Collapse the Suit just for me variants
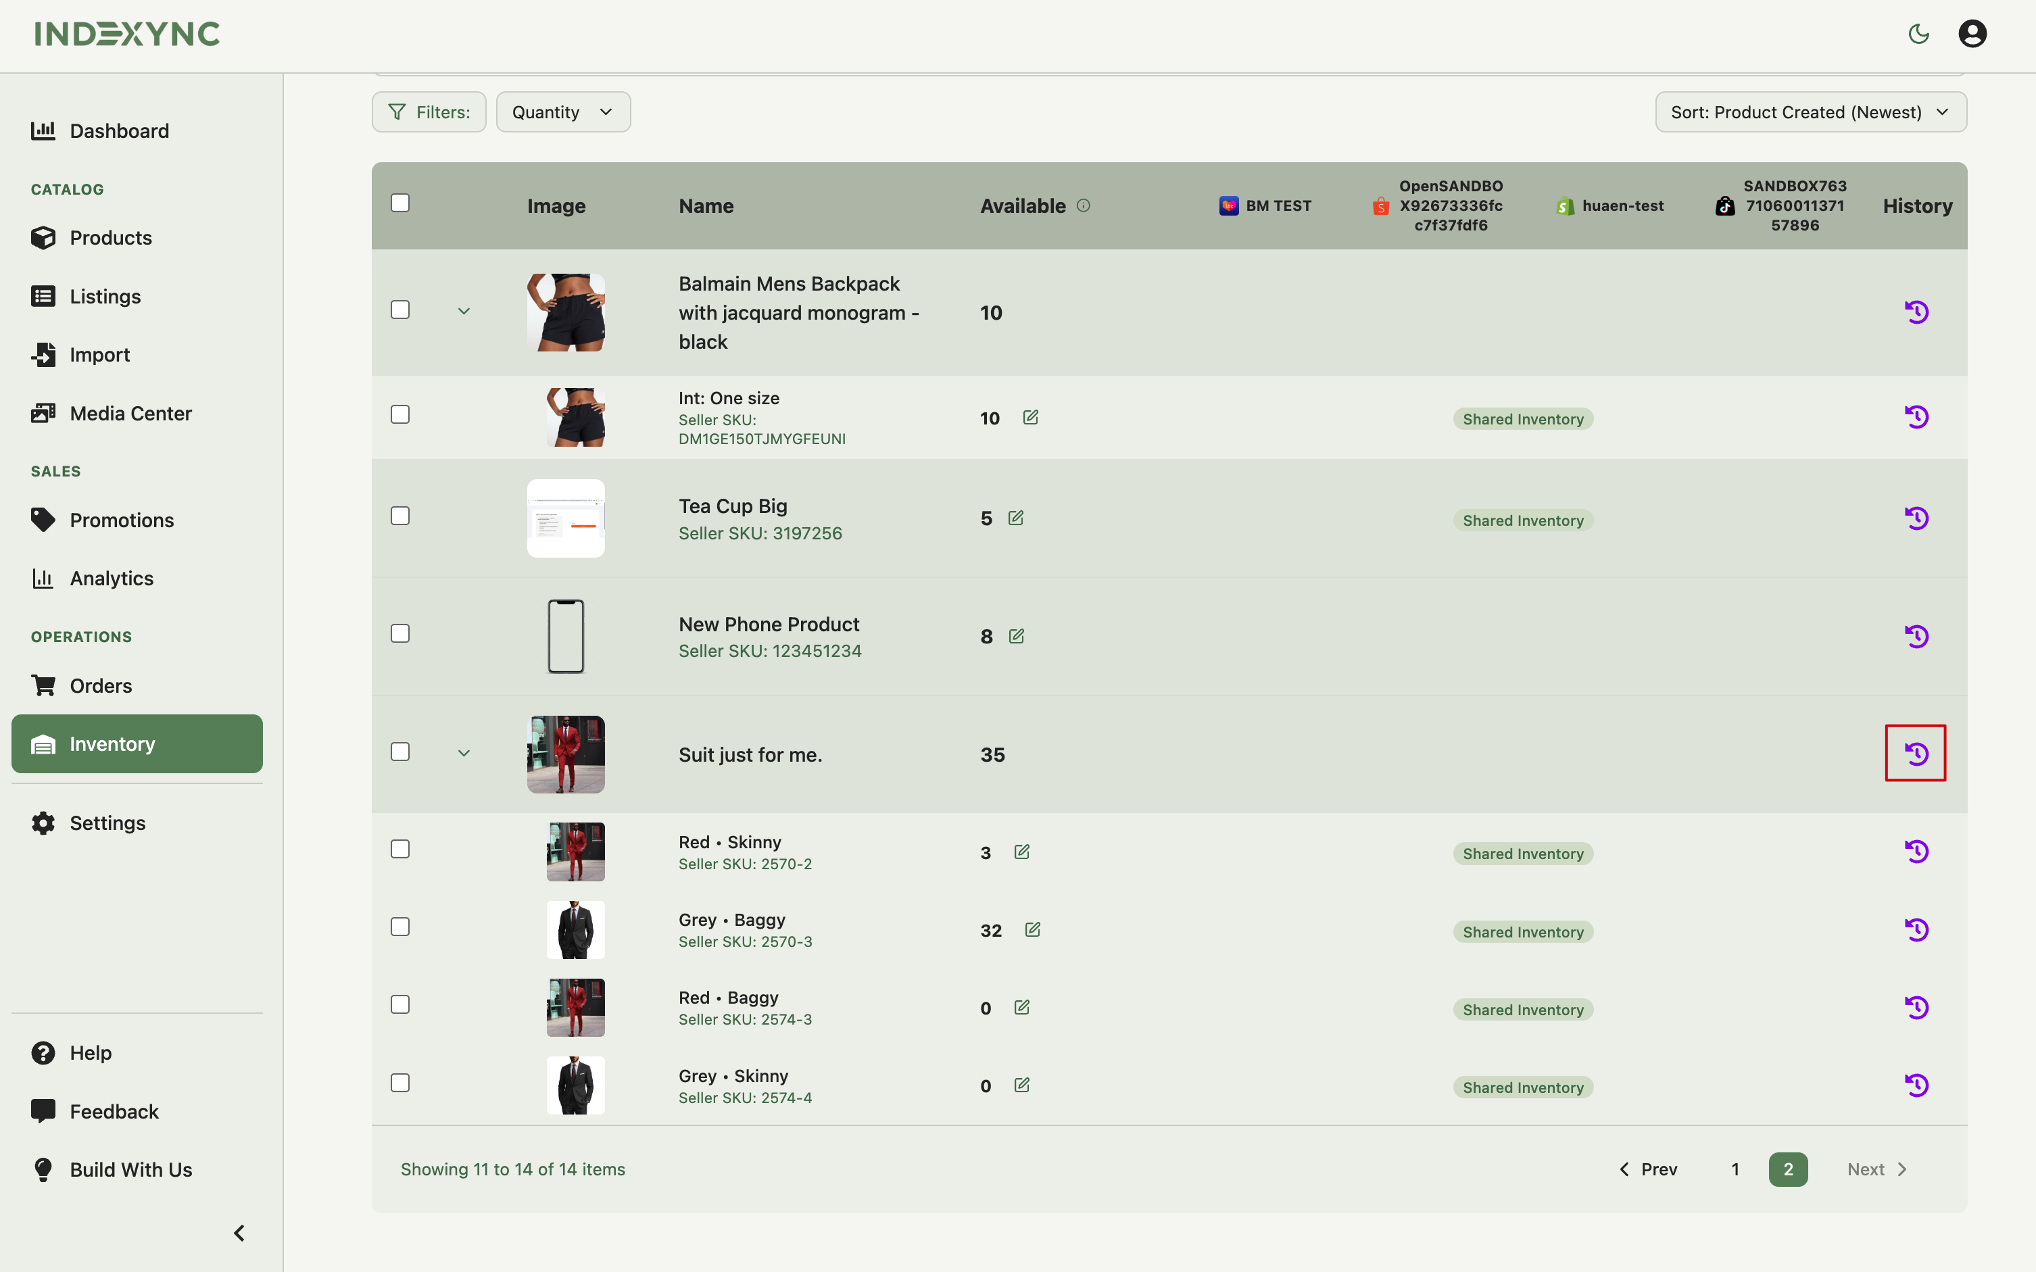2036x1272 pixels. click(x=464, y=753)
